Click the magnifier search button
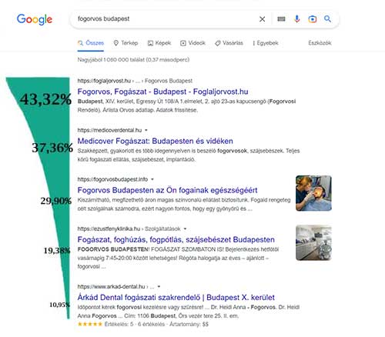385x337 pixels. pos(327,18)
